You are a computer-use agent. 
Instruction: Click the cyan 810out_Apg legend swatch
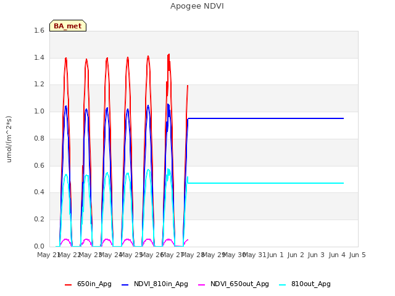(x=283, y=285)
